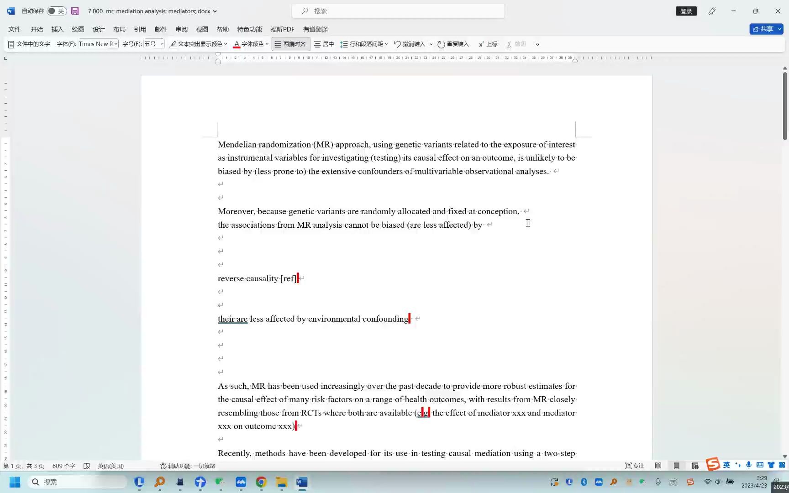
Task: Switch to Web Layout view icon
Action: (695, 466)
